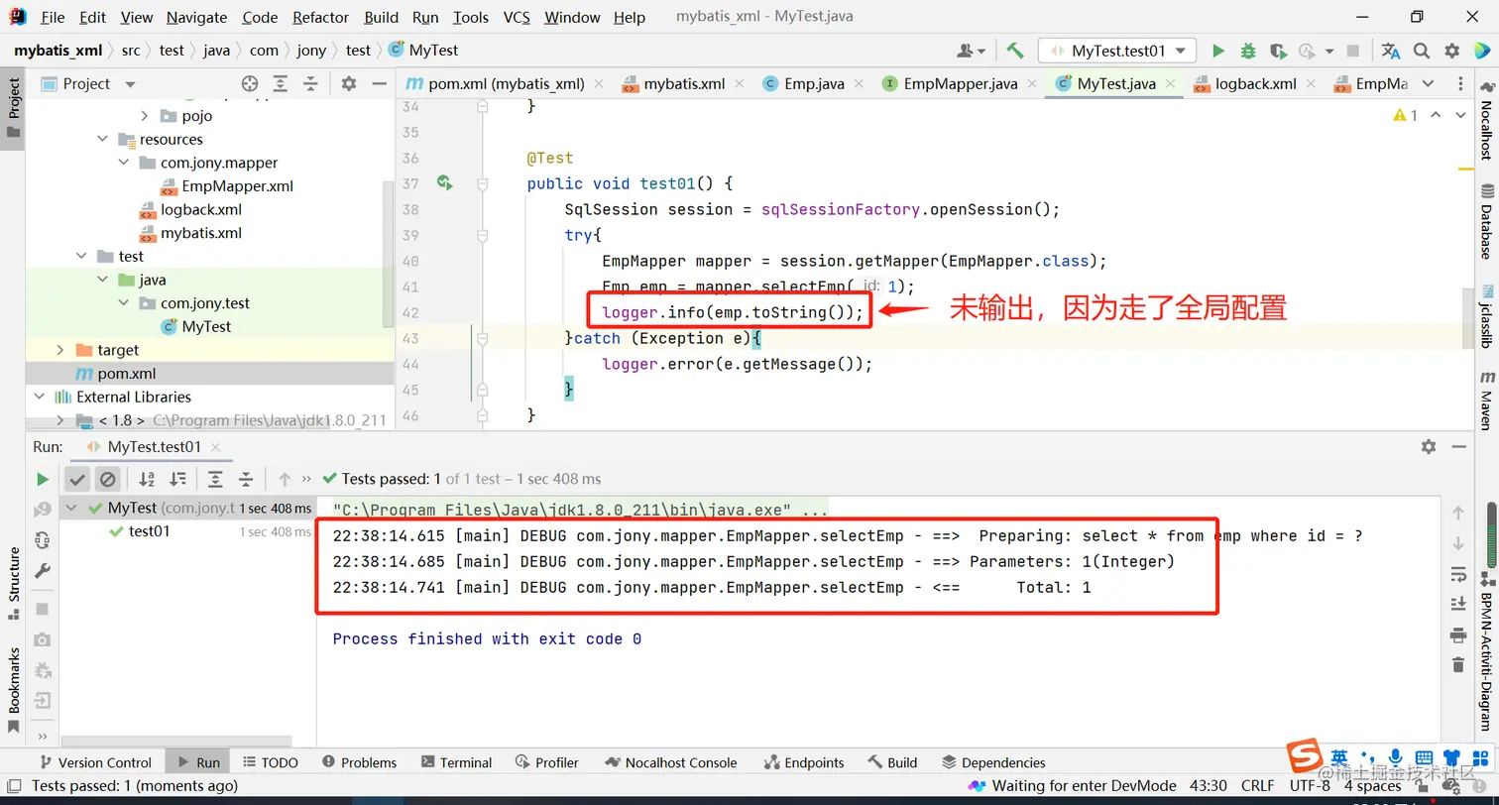
Task: Collapse the com.jony.mapper folder node
Action: pyautogui.click(x=123, y=163)
